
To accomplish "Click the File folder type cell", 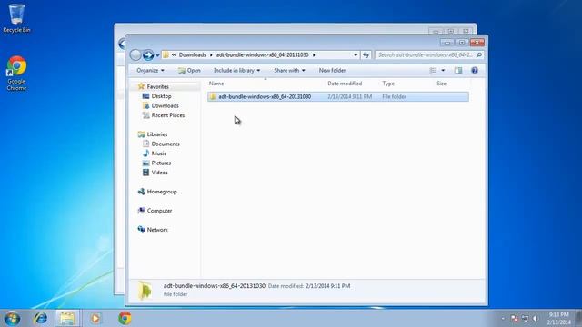I will click(x=394, y=97).
